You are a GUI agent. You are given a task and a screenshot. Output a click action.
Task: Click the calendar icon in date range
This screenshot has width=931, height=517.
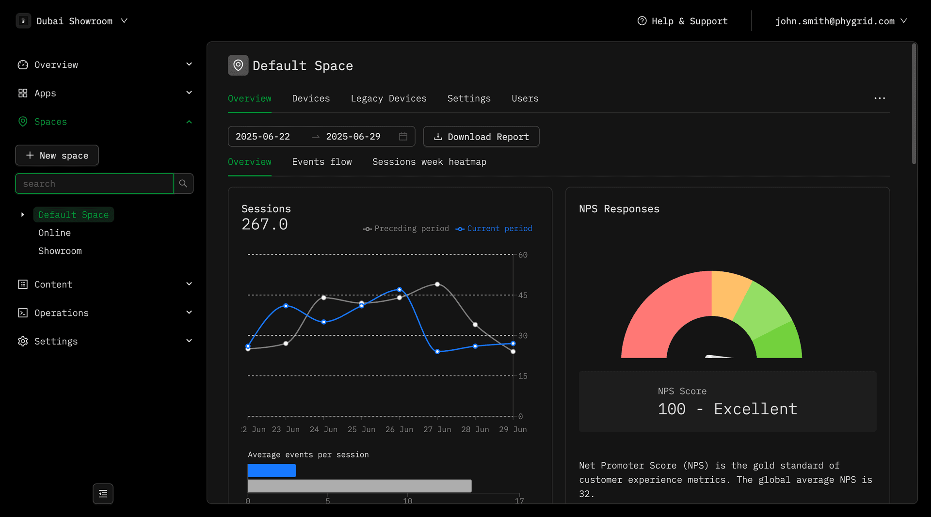(x=403, y=137)
